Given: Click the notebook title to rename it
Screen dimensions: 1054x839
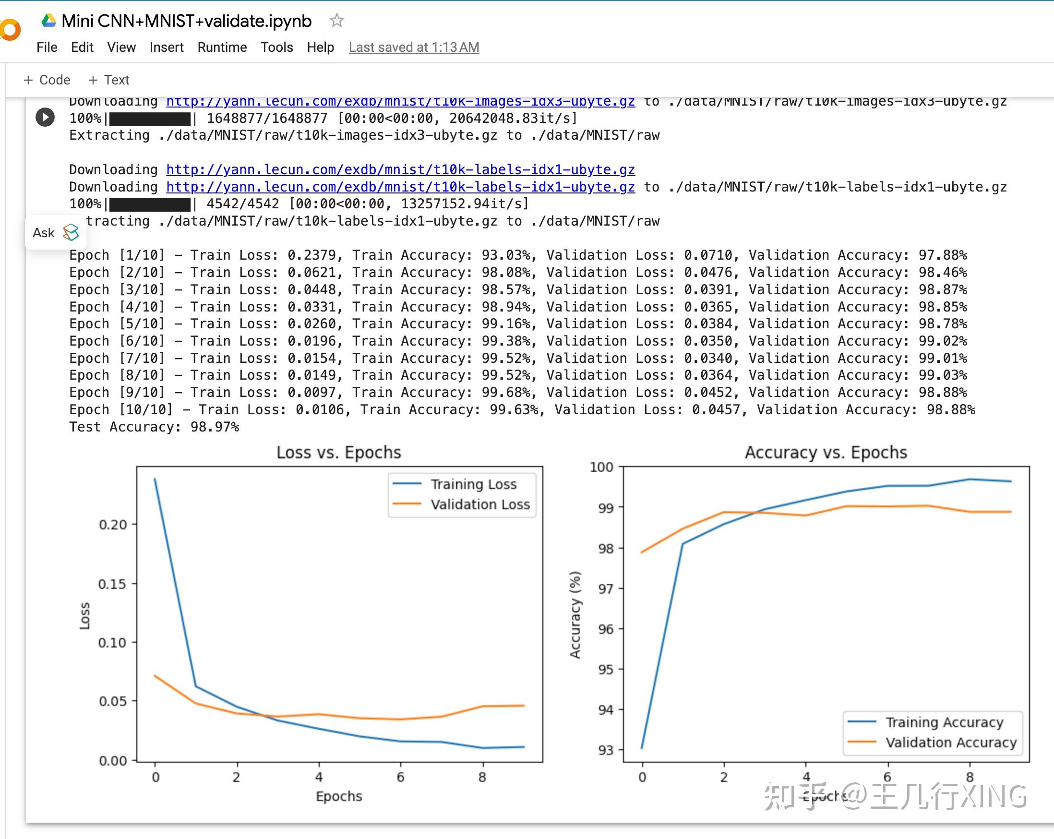Looking at the screenshot, I should [x=186, y=21].
